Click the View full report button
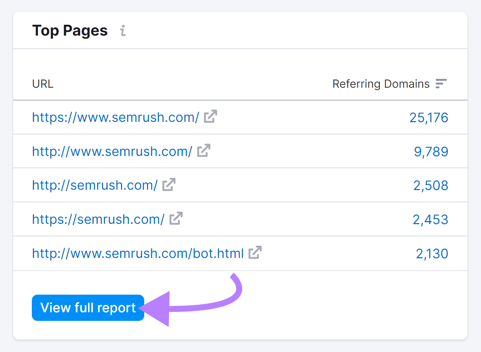 (88, 307)
